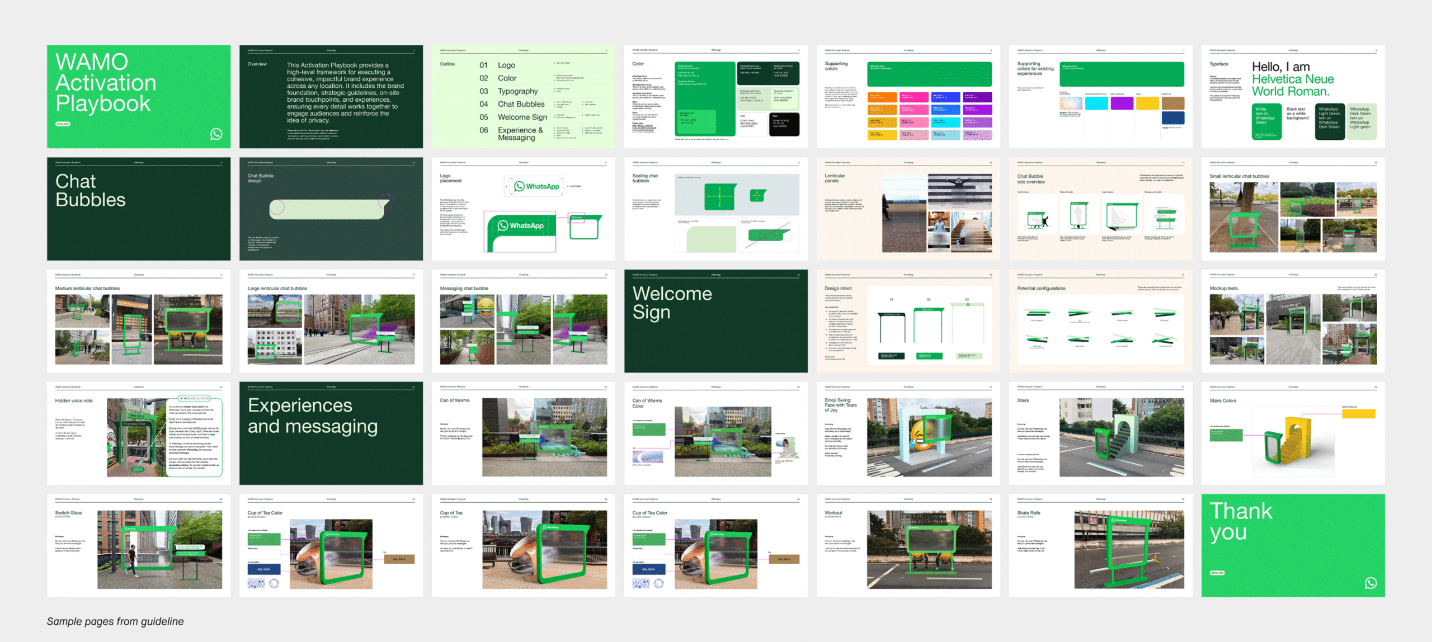Click the 'Sample pages from guideline' caption
Image resolution: width=1432 pixels, height=642 pixels.
tap(115, 621)
